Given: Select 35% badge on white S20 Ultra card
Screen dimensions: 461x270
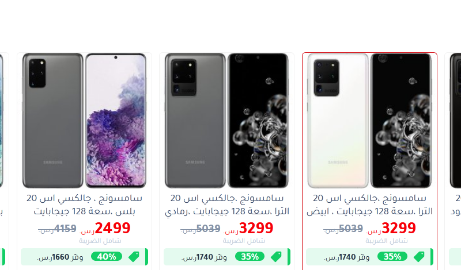Looking at the screenshot, I should coord(392,257).
